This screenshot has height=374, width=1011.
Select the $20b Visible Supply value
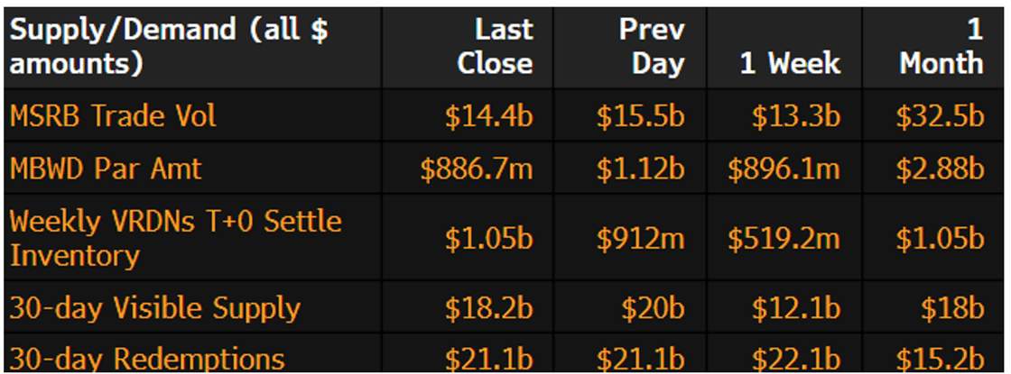coord(654,308)
